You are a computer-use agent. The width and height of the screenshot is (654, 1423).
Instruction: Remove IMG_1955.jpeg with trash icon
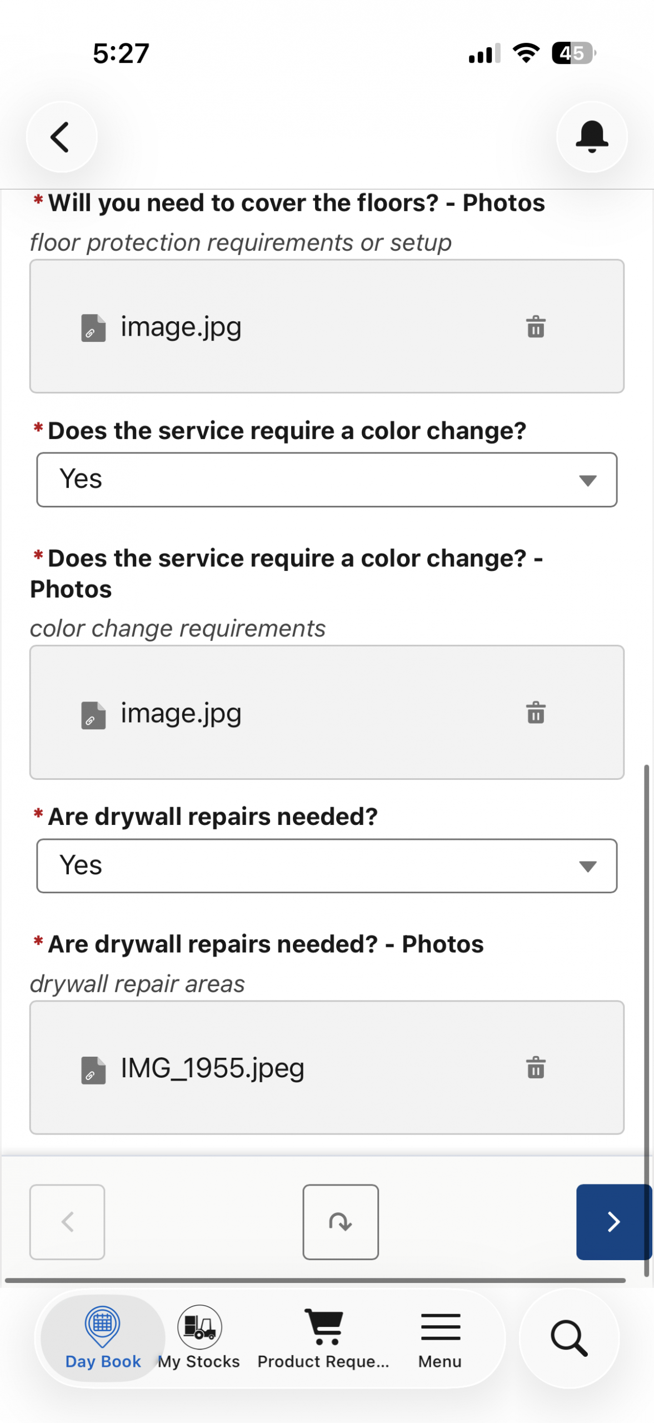(x=536, y=1068)
